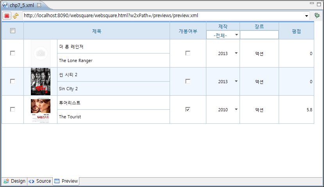Toggle the select-all header checkbox
The width and height of the screenshot is (324, 187).
13,31
